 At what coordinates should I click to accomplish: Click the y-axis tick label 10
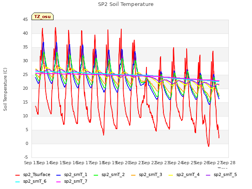[25, 116]
